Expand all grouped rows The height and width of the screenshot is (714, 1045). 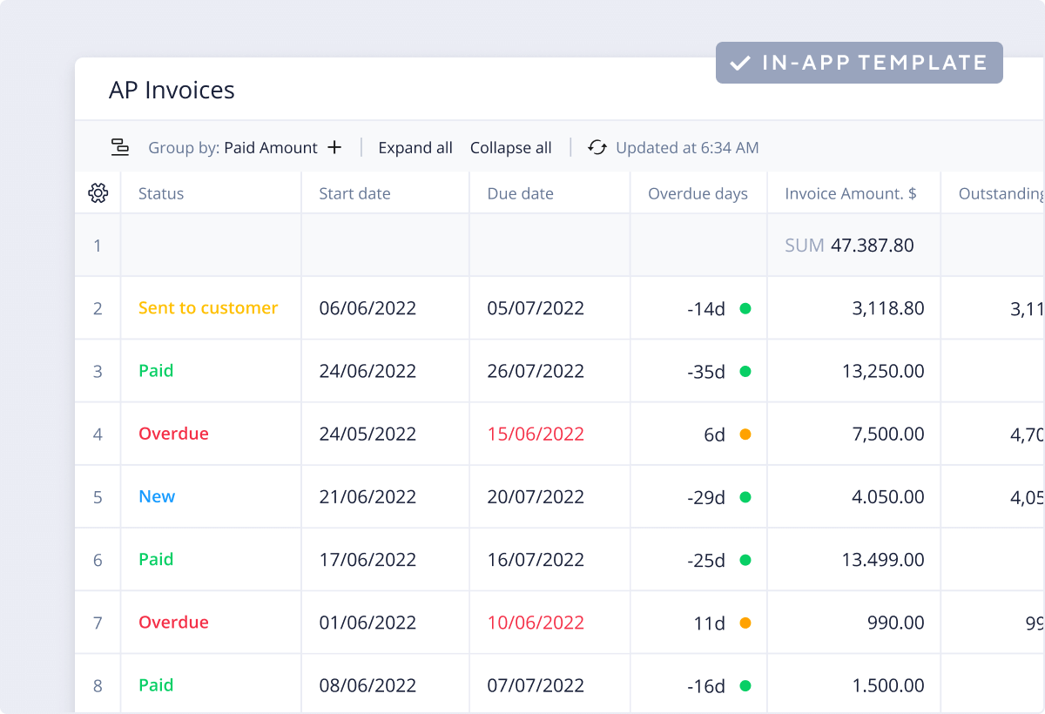tap(415, 148)
